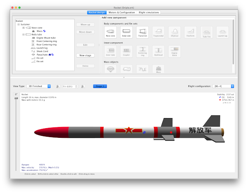Select Engine Mount tube in tree
The width and height of the screenshot is (248, 193).
46,38
